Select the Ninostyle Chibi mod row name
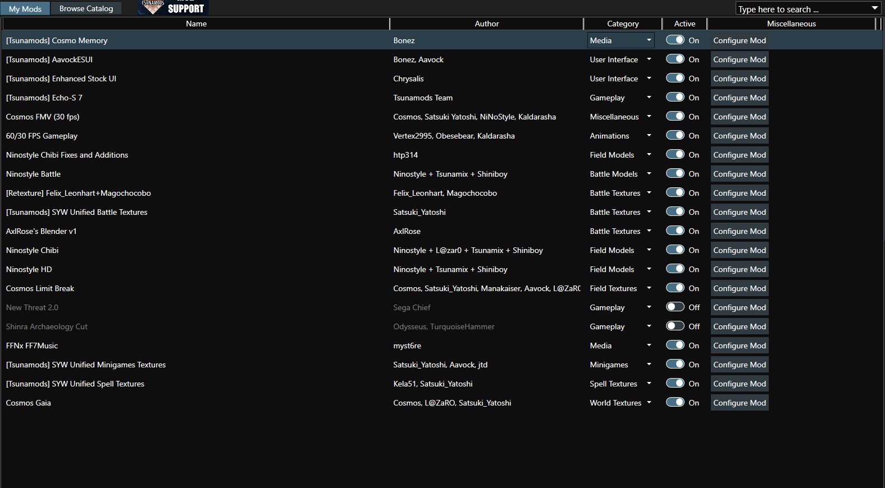 (32, 250)
